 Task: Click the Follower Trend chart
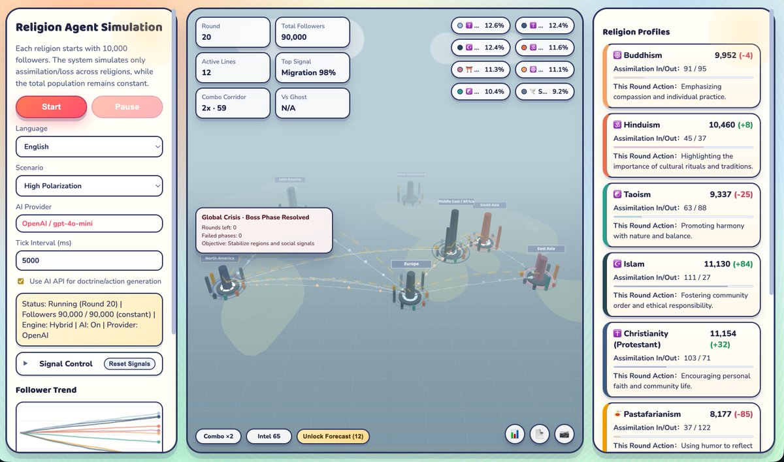click(89, 427)
